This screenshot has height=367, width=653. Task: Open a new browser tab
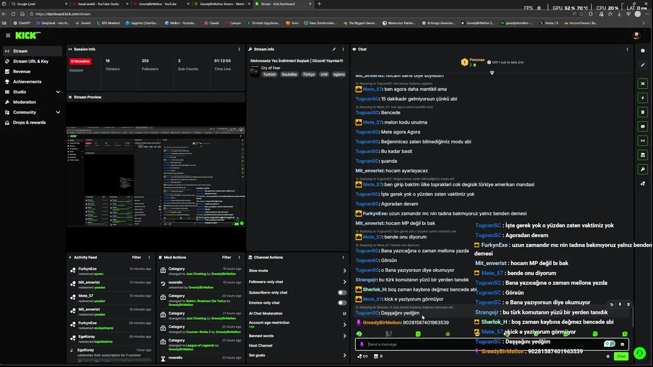click(x=319, y=4)
